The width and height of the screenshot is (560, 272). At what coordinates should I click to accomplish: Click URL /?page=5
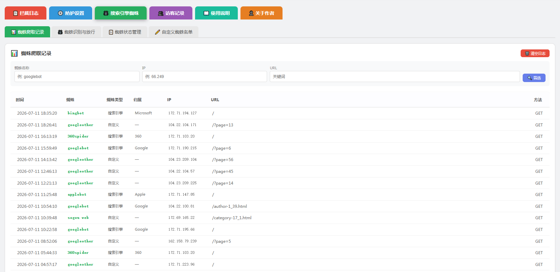(222, 241)
